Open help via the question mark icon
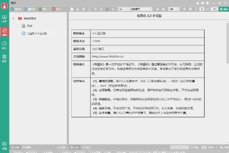 tap(202, 3)
